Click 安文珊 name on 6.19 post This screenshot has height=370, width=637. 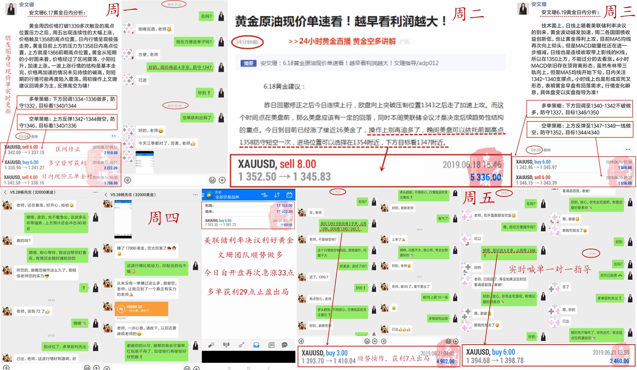[x=539, y=4]
